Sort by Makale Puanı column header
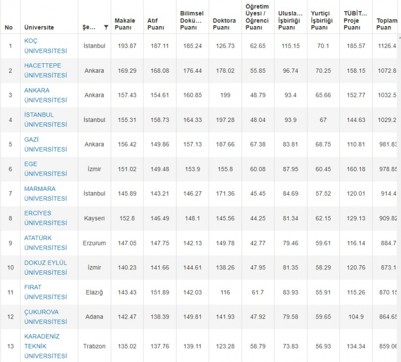The height and width of the screenshot is (362, 401). click(125, 24)
